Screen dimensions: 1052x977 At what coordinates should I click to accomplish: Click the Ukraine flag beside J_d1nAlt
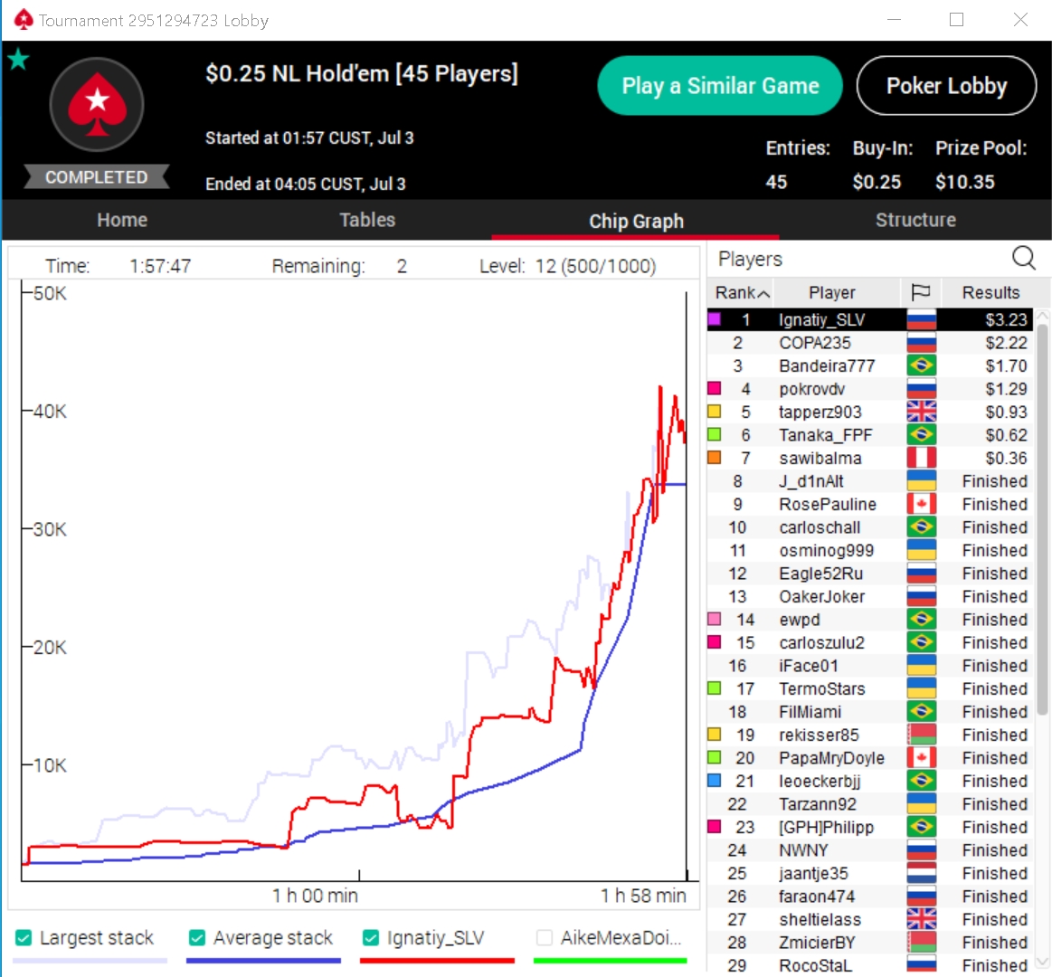pos(921,481)
